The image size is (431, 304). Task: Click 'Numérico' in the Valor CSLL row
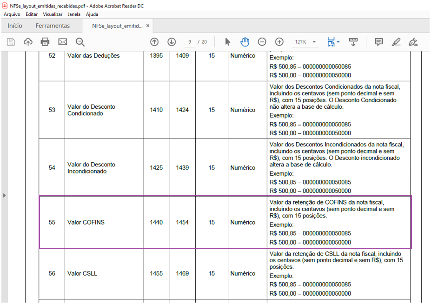click(243, 273)
